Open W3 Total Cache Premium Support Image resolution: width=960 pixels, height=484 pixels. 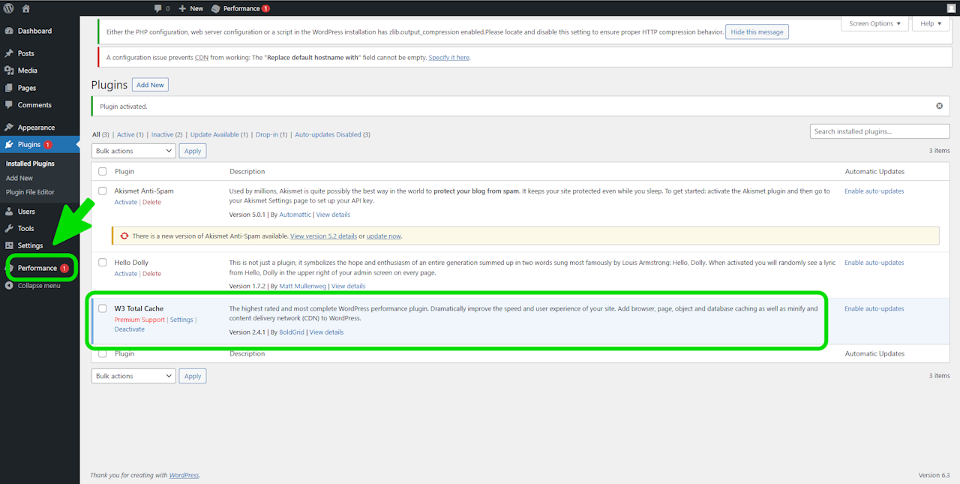click(139, 320)
